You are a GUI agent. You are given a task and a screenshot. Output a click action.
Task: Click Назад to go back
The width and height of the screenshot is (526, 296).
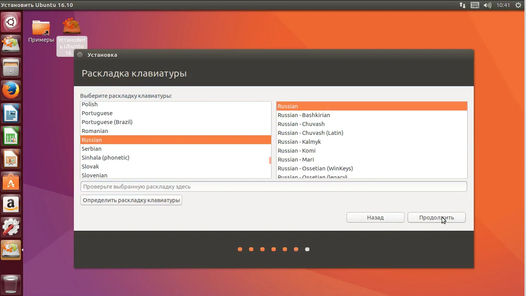pyautogui.click(x=376, y=218)
